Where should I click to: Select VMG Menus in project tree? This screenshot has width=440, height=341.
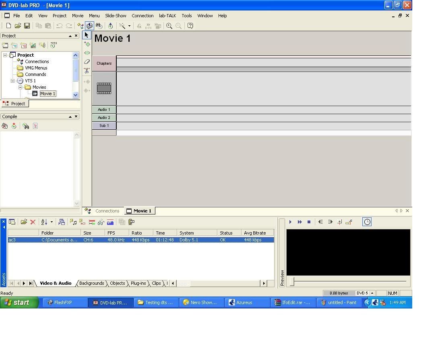click(x=36, y=68)
